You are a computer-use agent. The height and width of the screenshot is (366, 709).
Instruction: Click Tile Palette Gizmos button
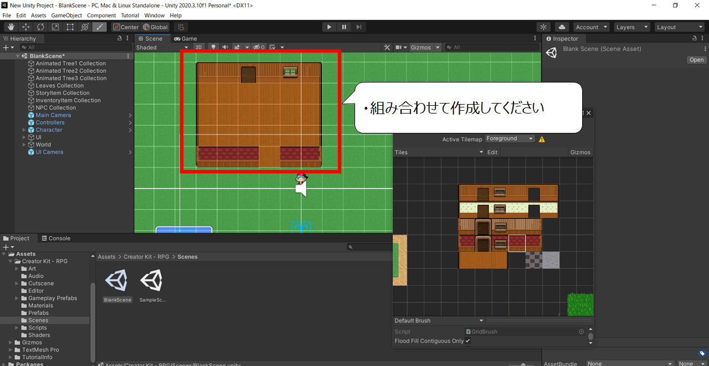coord(580,152)
